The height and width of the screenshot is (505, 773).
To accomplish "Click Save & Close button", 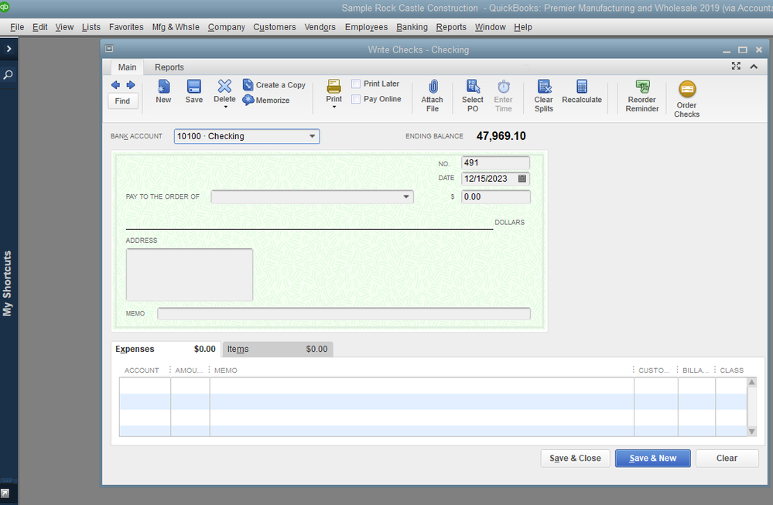I will tap(576, 458).
